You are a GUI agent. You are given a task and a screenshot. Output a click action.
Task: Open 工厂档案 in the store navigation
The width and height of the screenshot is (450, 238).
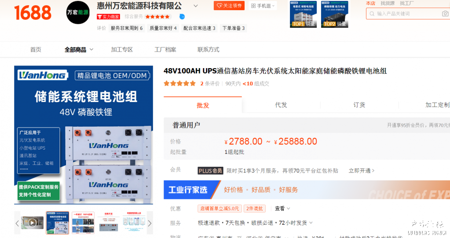point(165,50)
